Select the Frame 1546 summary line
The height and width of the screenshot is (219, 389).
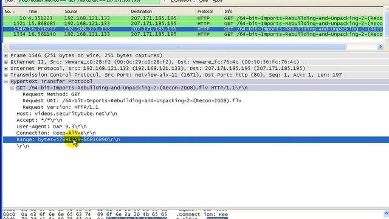point(86,55)
